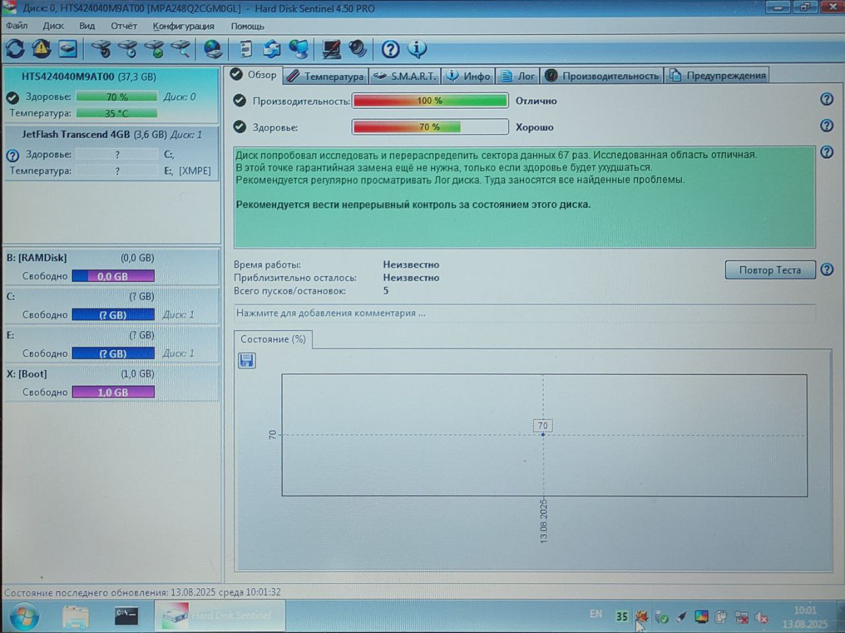Click the Повтор Теста button

pyautogui.click(x=770, y=270)
